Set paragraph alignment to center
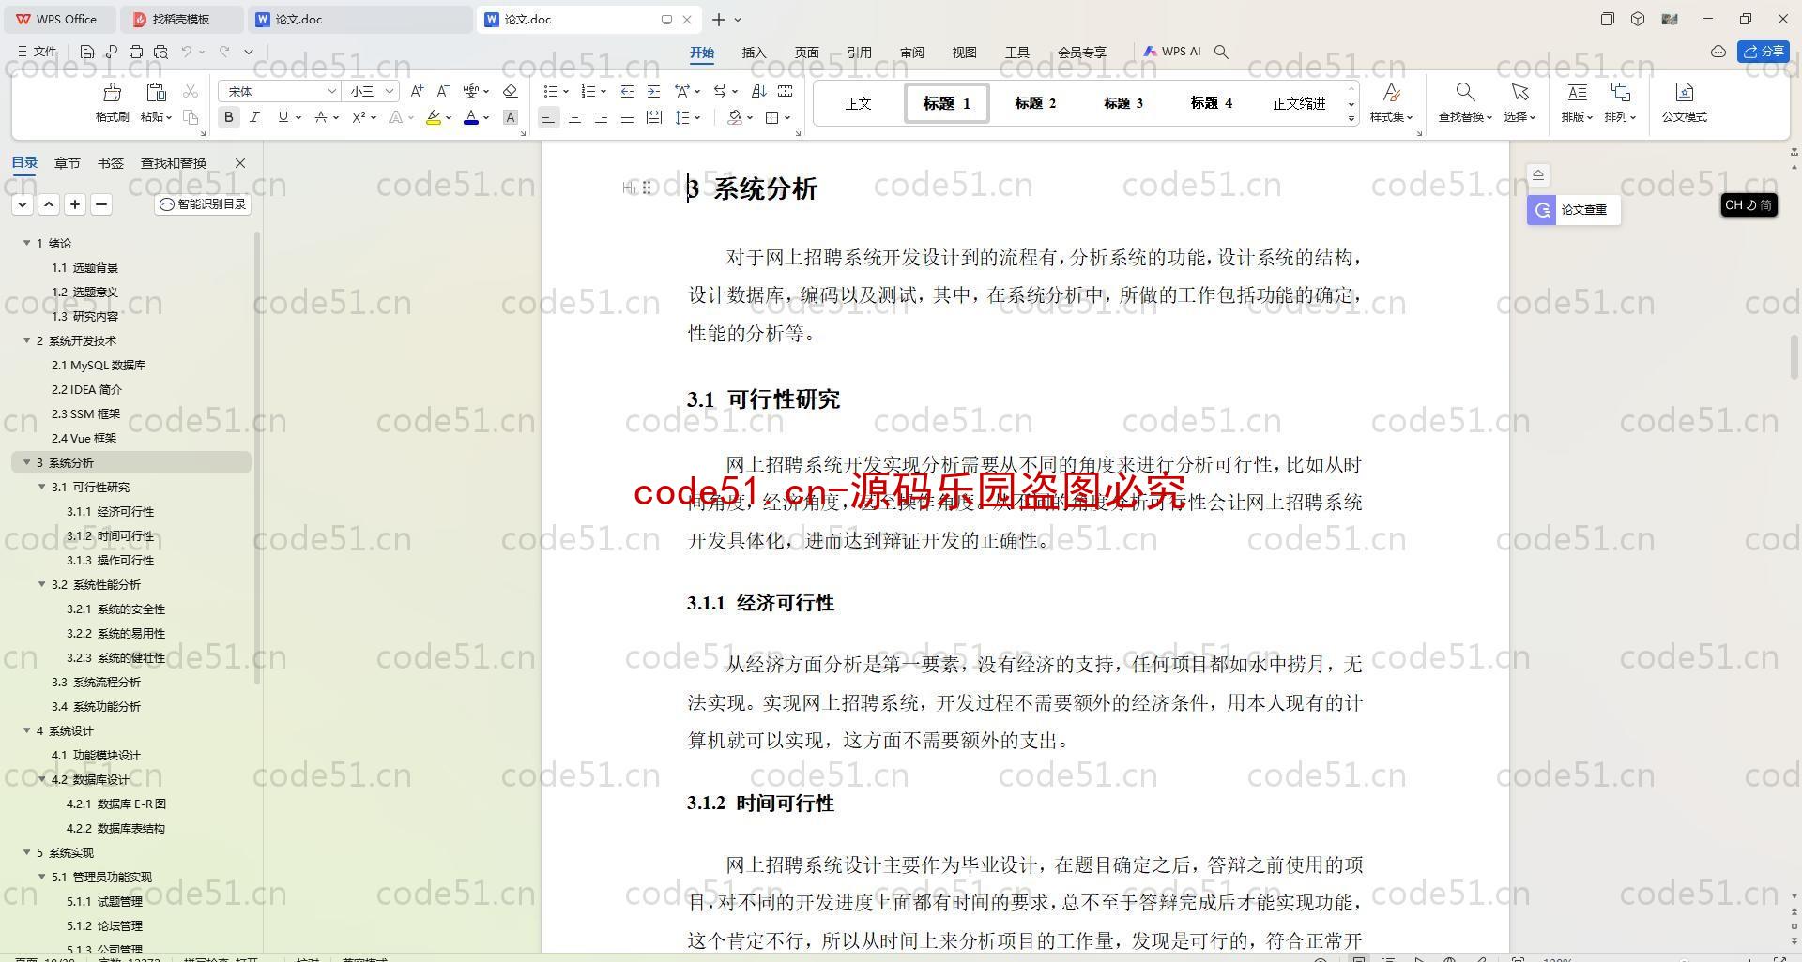The image size is (1802, 962). tap(574, 117)
